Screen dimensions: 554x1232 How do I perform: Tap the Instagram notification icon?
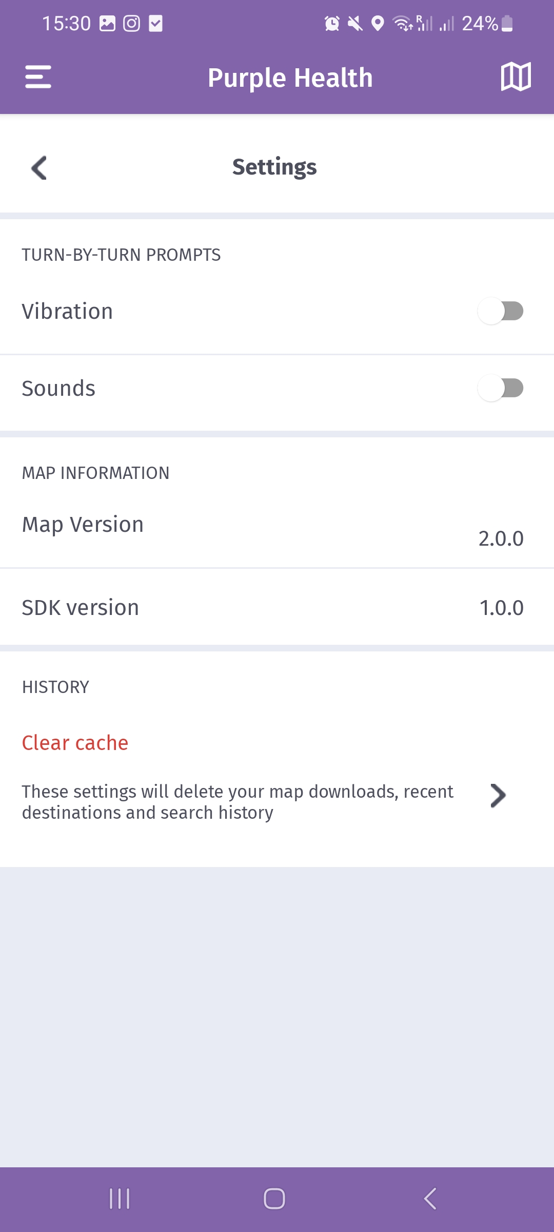(x=131, y=24)
